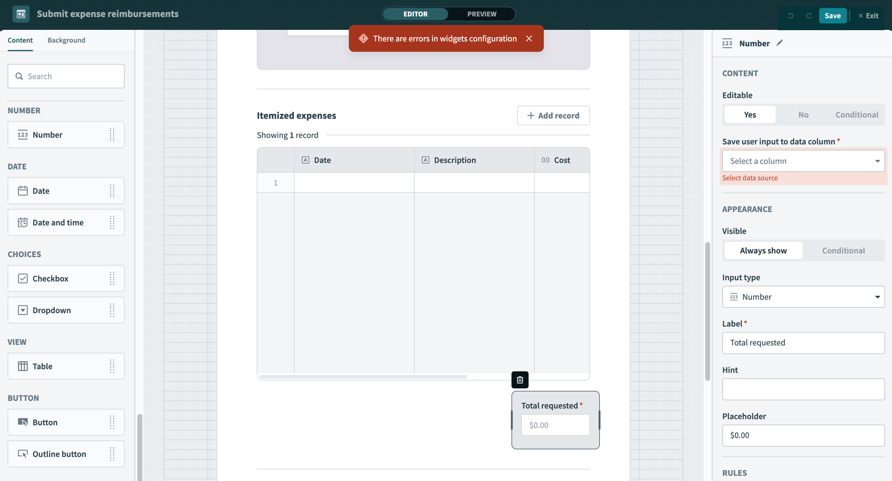This screenshot has width=892, height=481.
Task: Click the Add record button
Action: (x=553, y=115)
